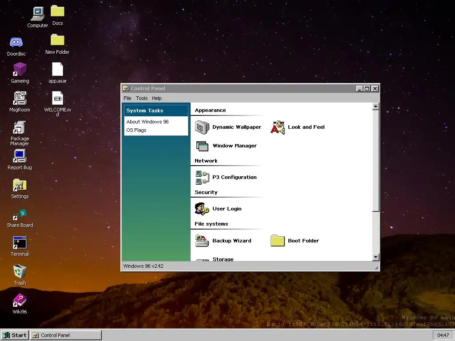
Task: Click the System Tasks panel header
Action: [x=156, y=111]
